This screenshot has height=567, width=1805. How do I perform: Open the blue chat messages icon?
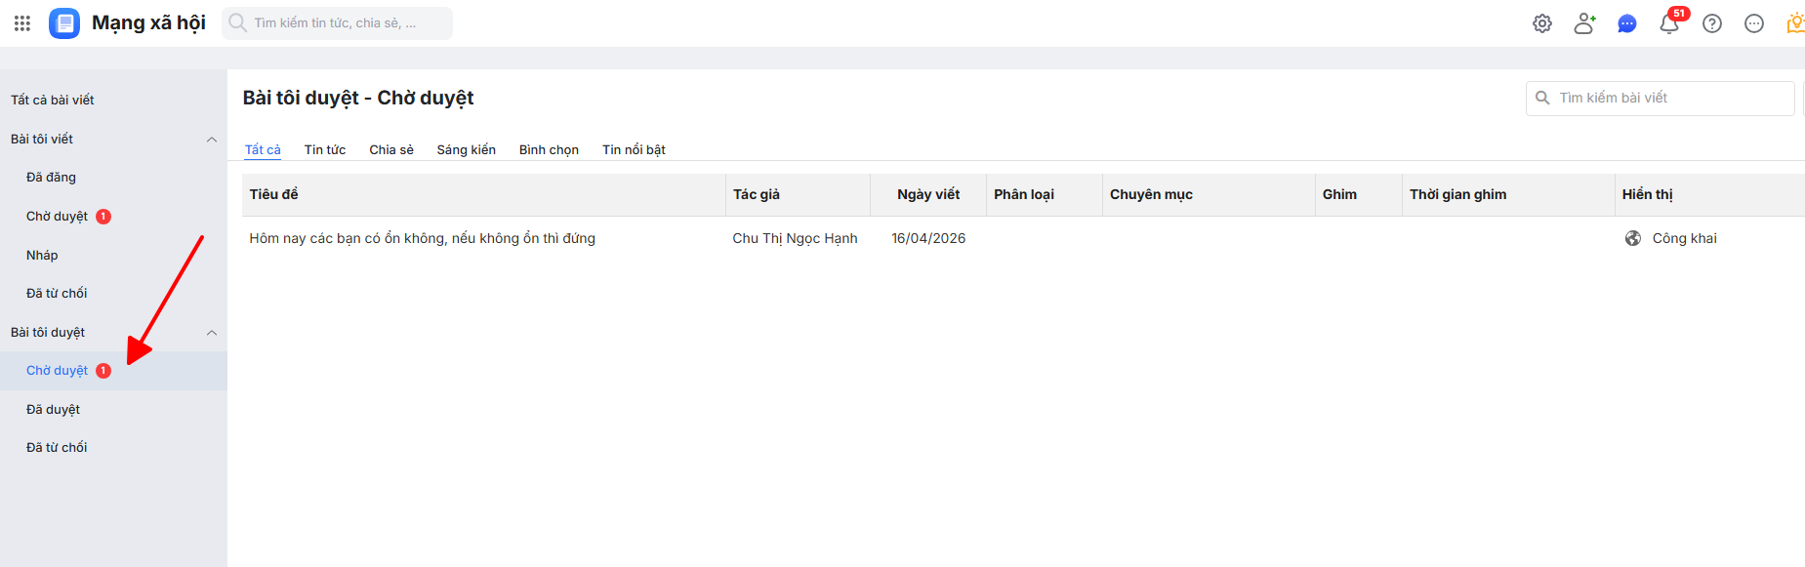click(1626, 23)
